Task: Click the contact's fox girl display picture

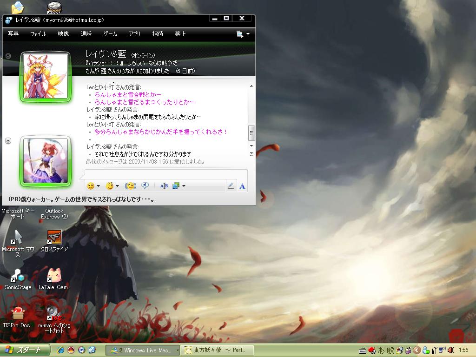Action: [46, 76]
